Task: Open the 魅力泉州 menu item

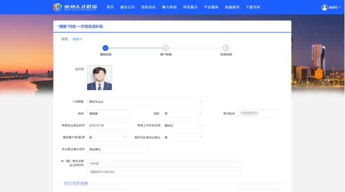Action: pyautogui.click(x=169, y=7)
